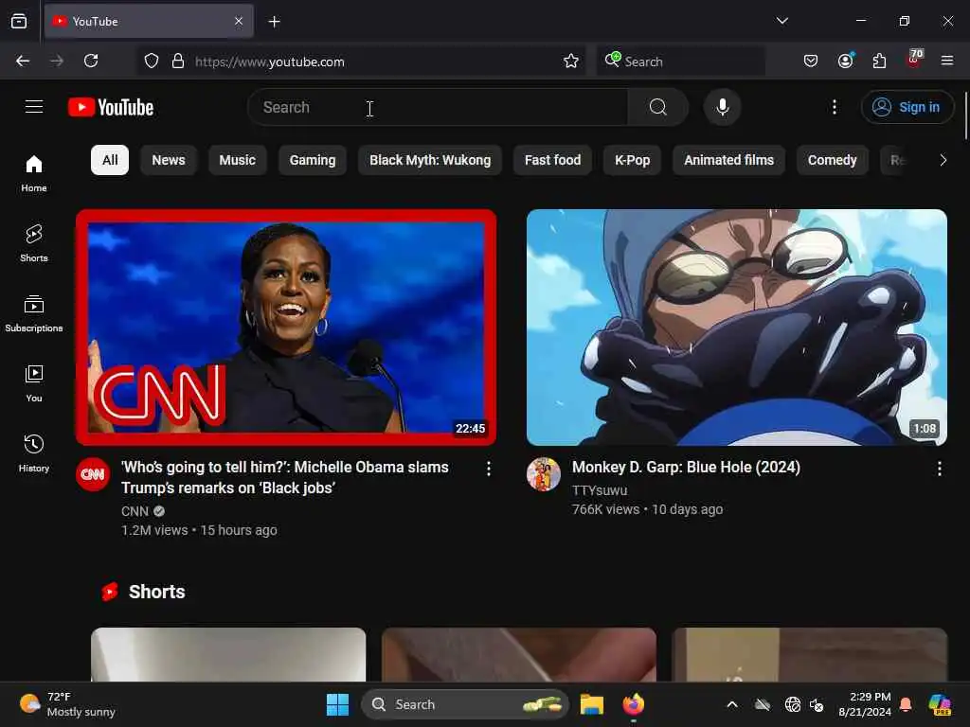
Task: Bookmark this page with star icon
Action: point(571,61)
